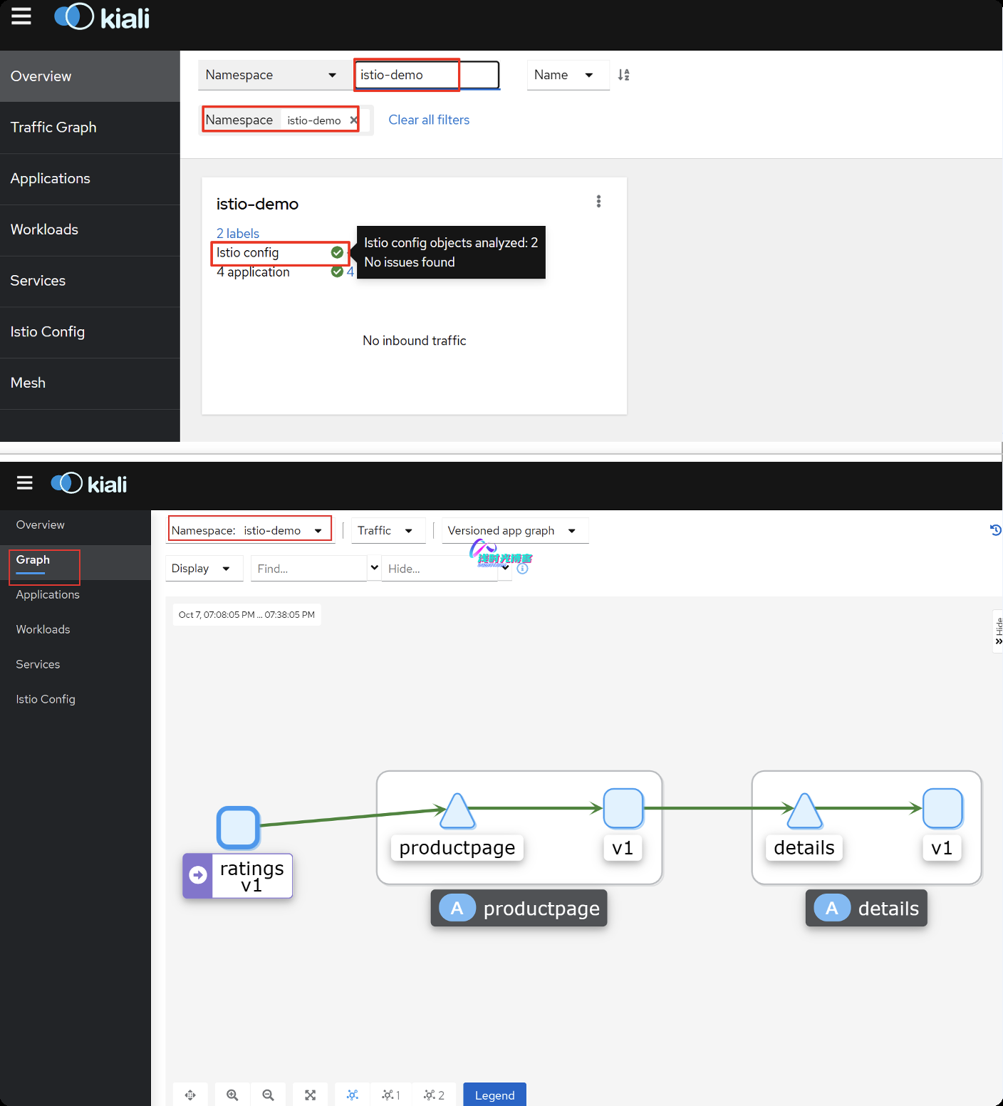Click the Clear all filters link

429,120
